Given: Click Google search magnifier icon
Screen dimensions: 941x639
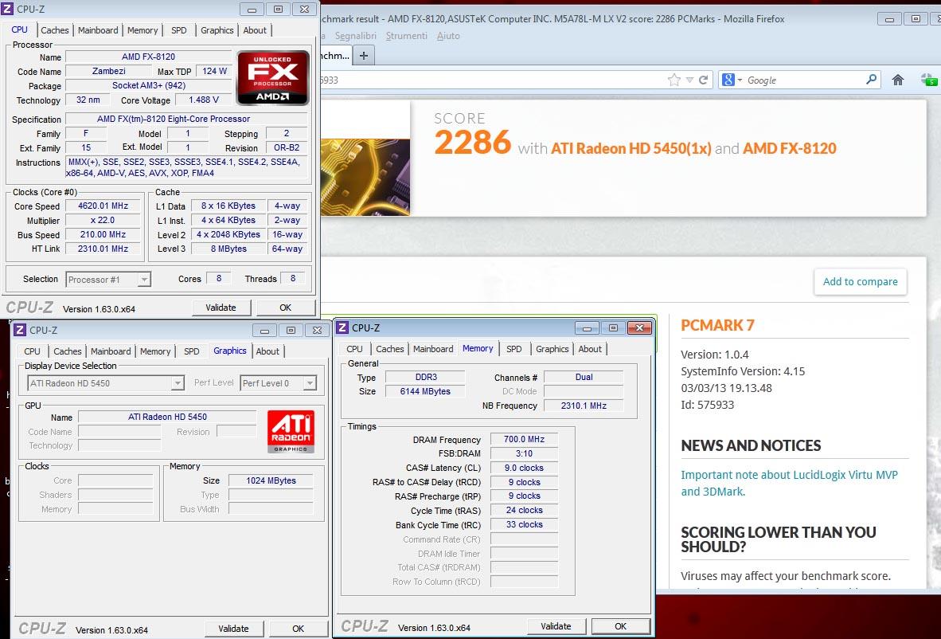Looking at the screenshot, I should click(x=872, y=79).
